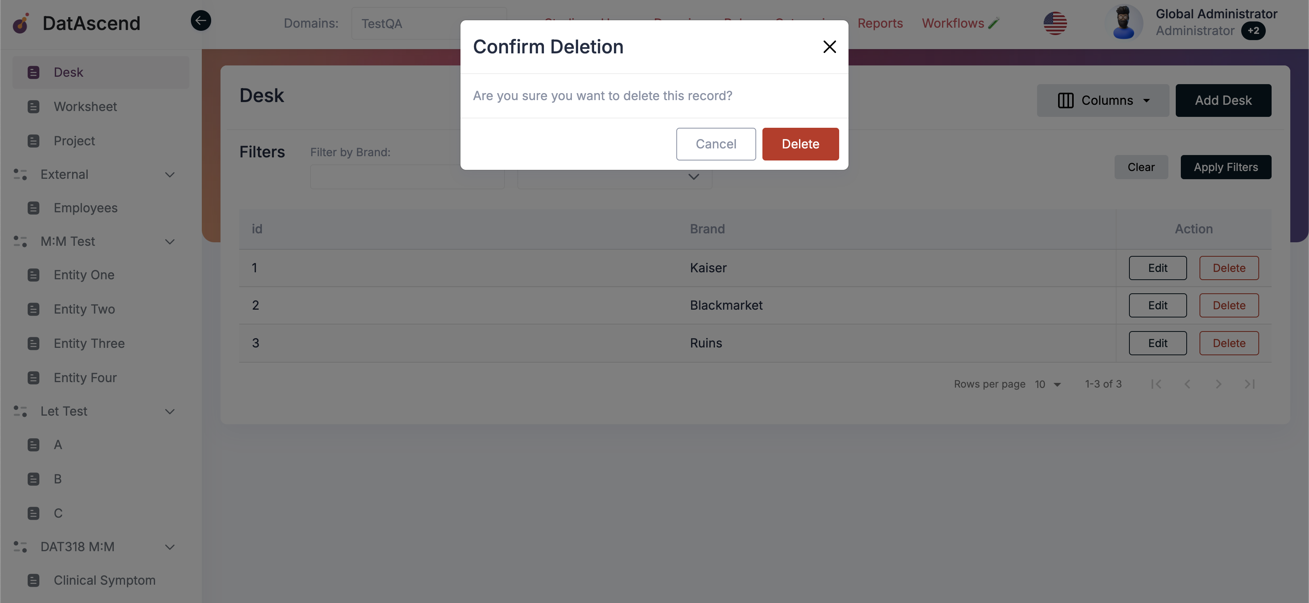Click the Filter by Brand input field

coord(406,177)
